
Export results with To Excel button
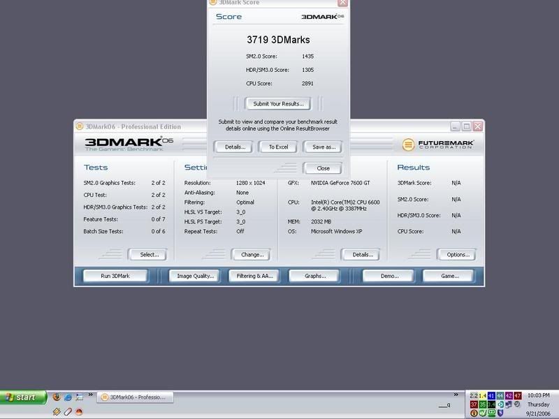tap(278, 147)
